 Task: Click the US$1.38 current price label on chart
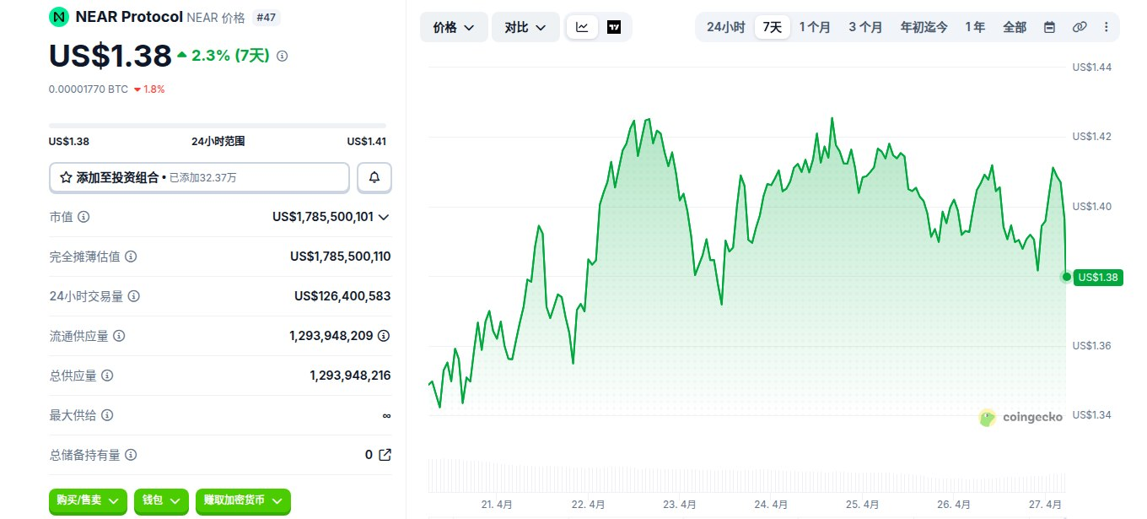[x=1098, y=277]
